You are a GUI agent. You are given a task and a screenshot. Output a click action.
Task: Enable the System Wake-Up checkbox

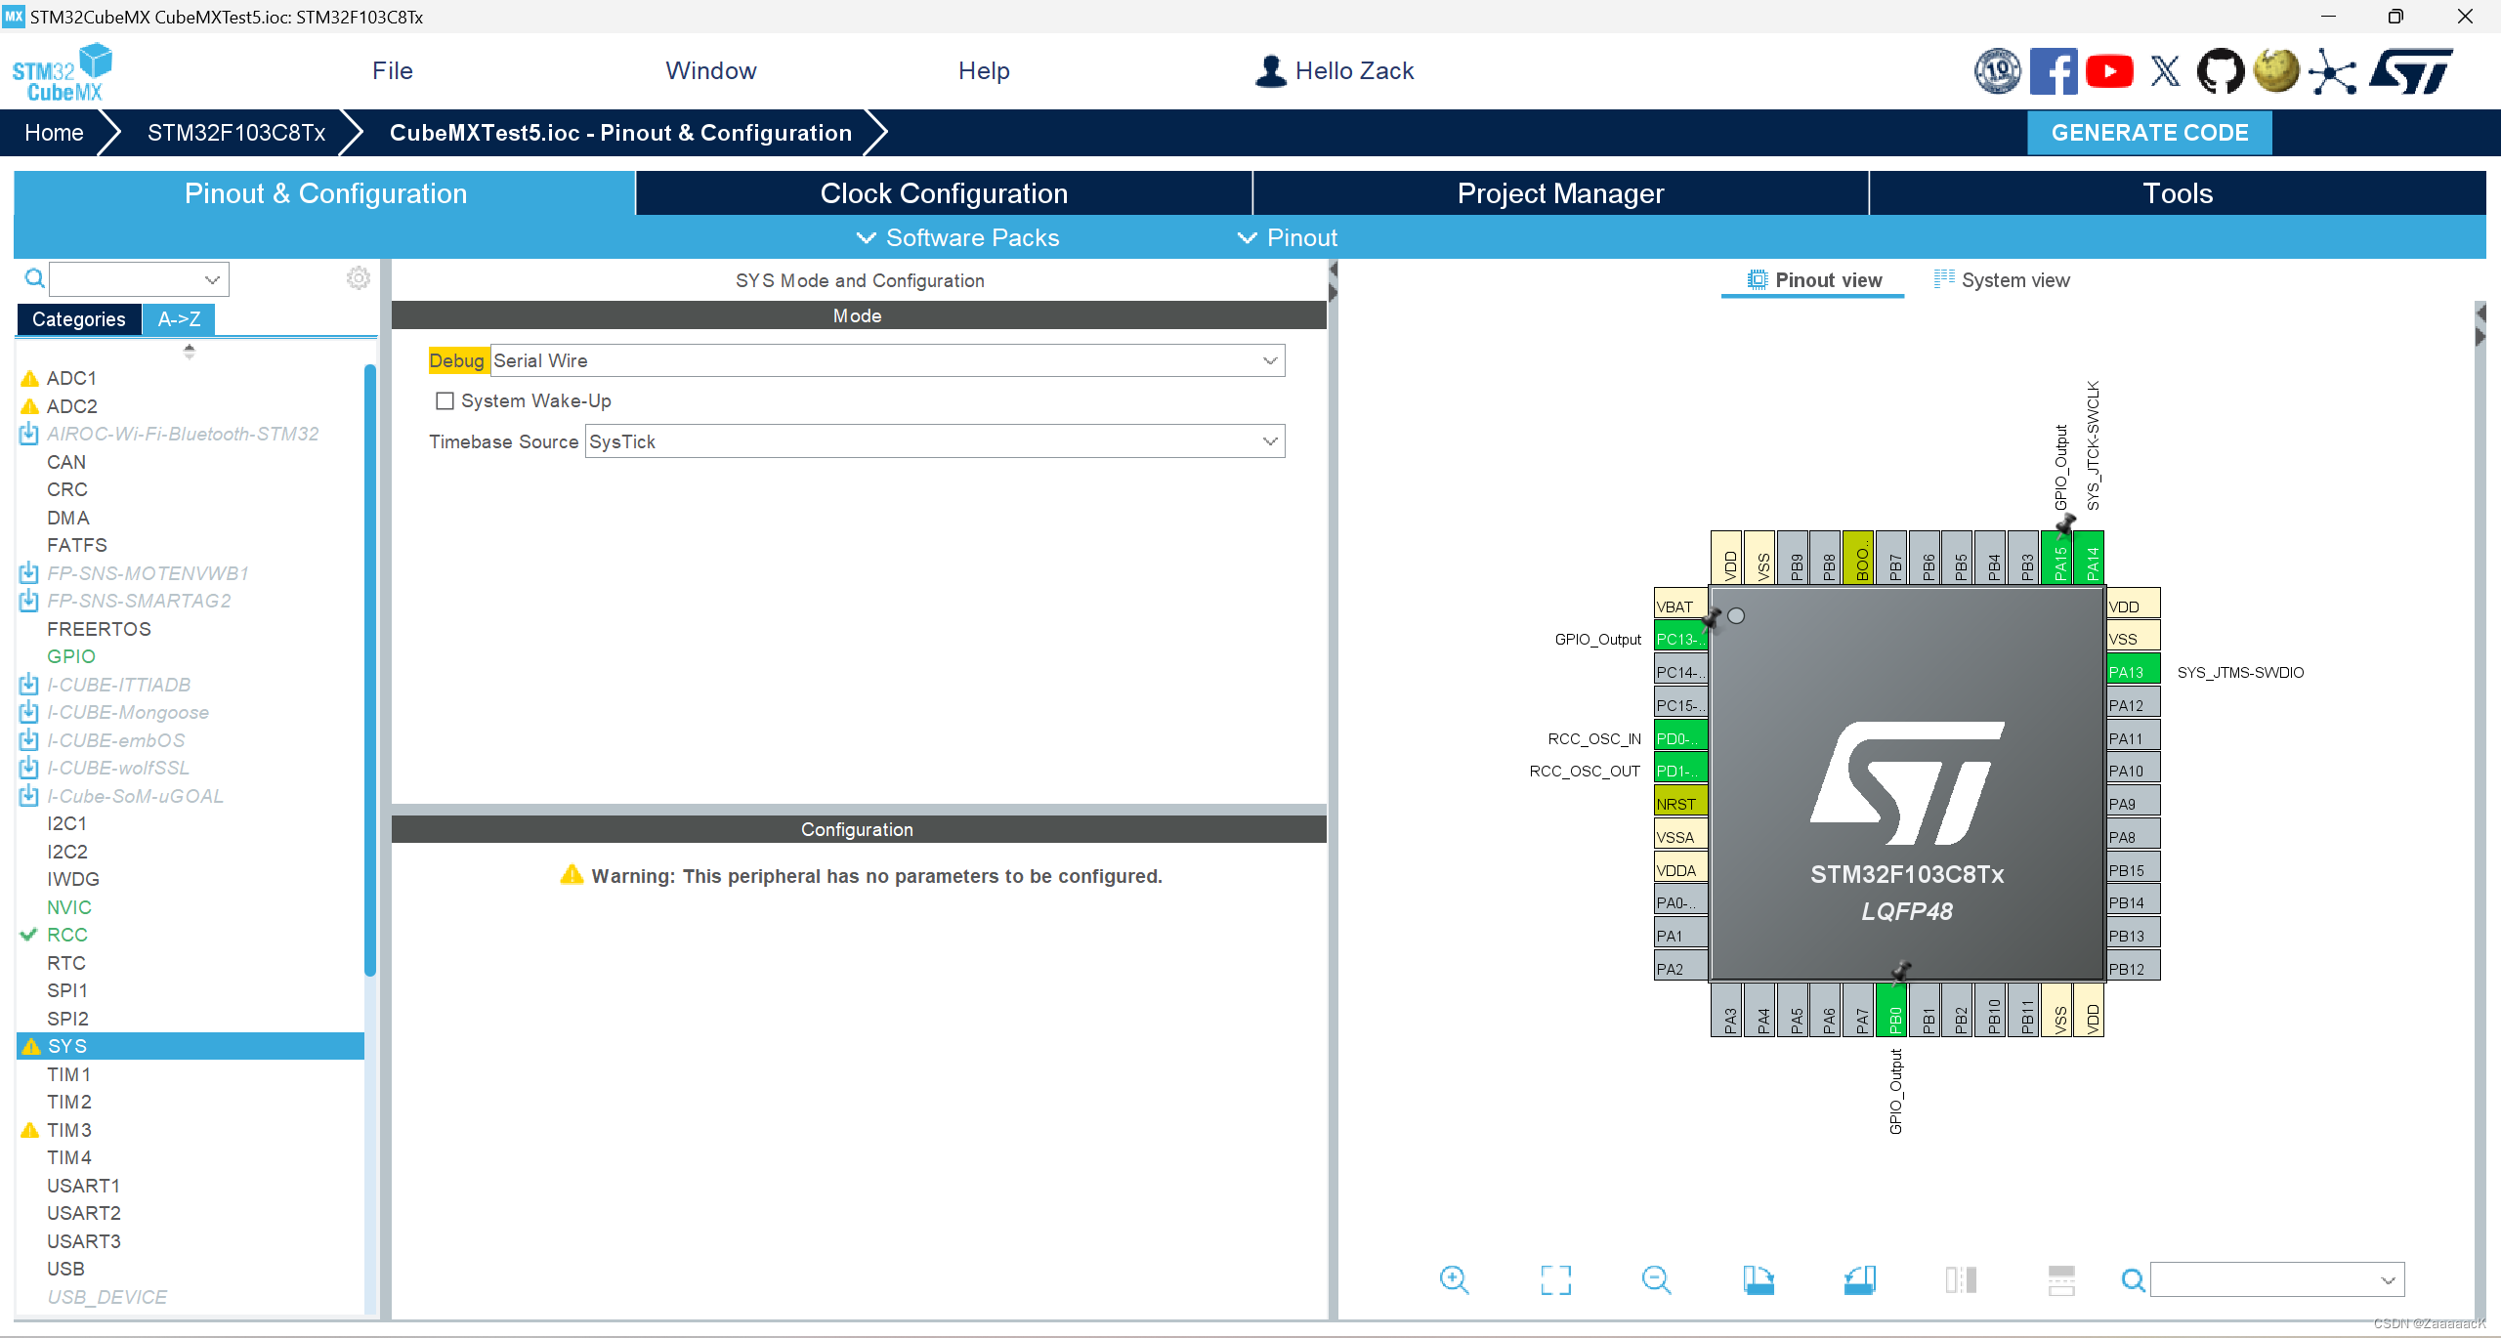pos(445,400)
